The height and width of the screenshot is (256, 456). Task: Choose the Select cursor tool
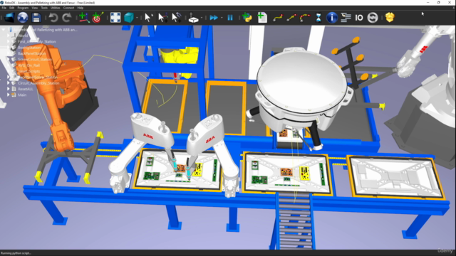[148, 18]
